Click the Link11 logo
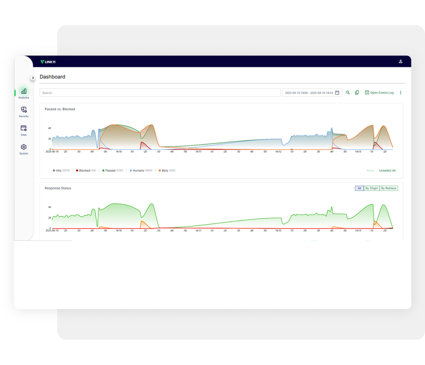 point(48,62)
